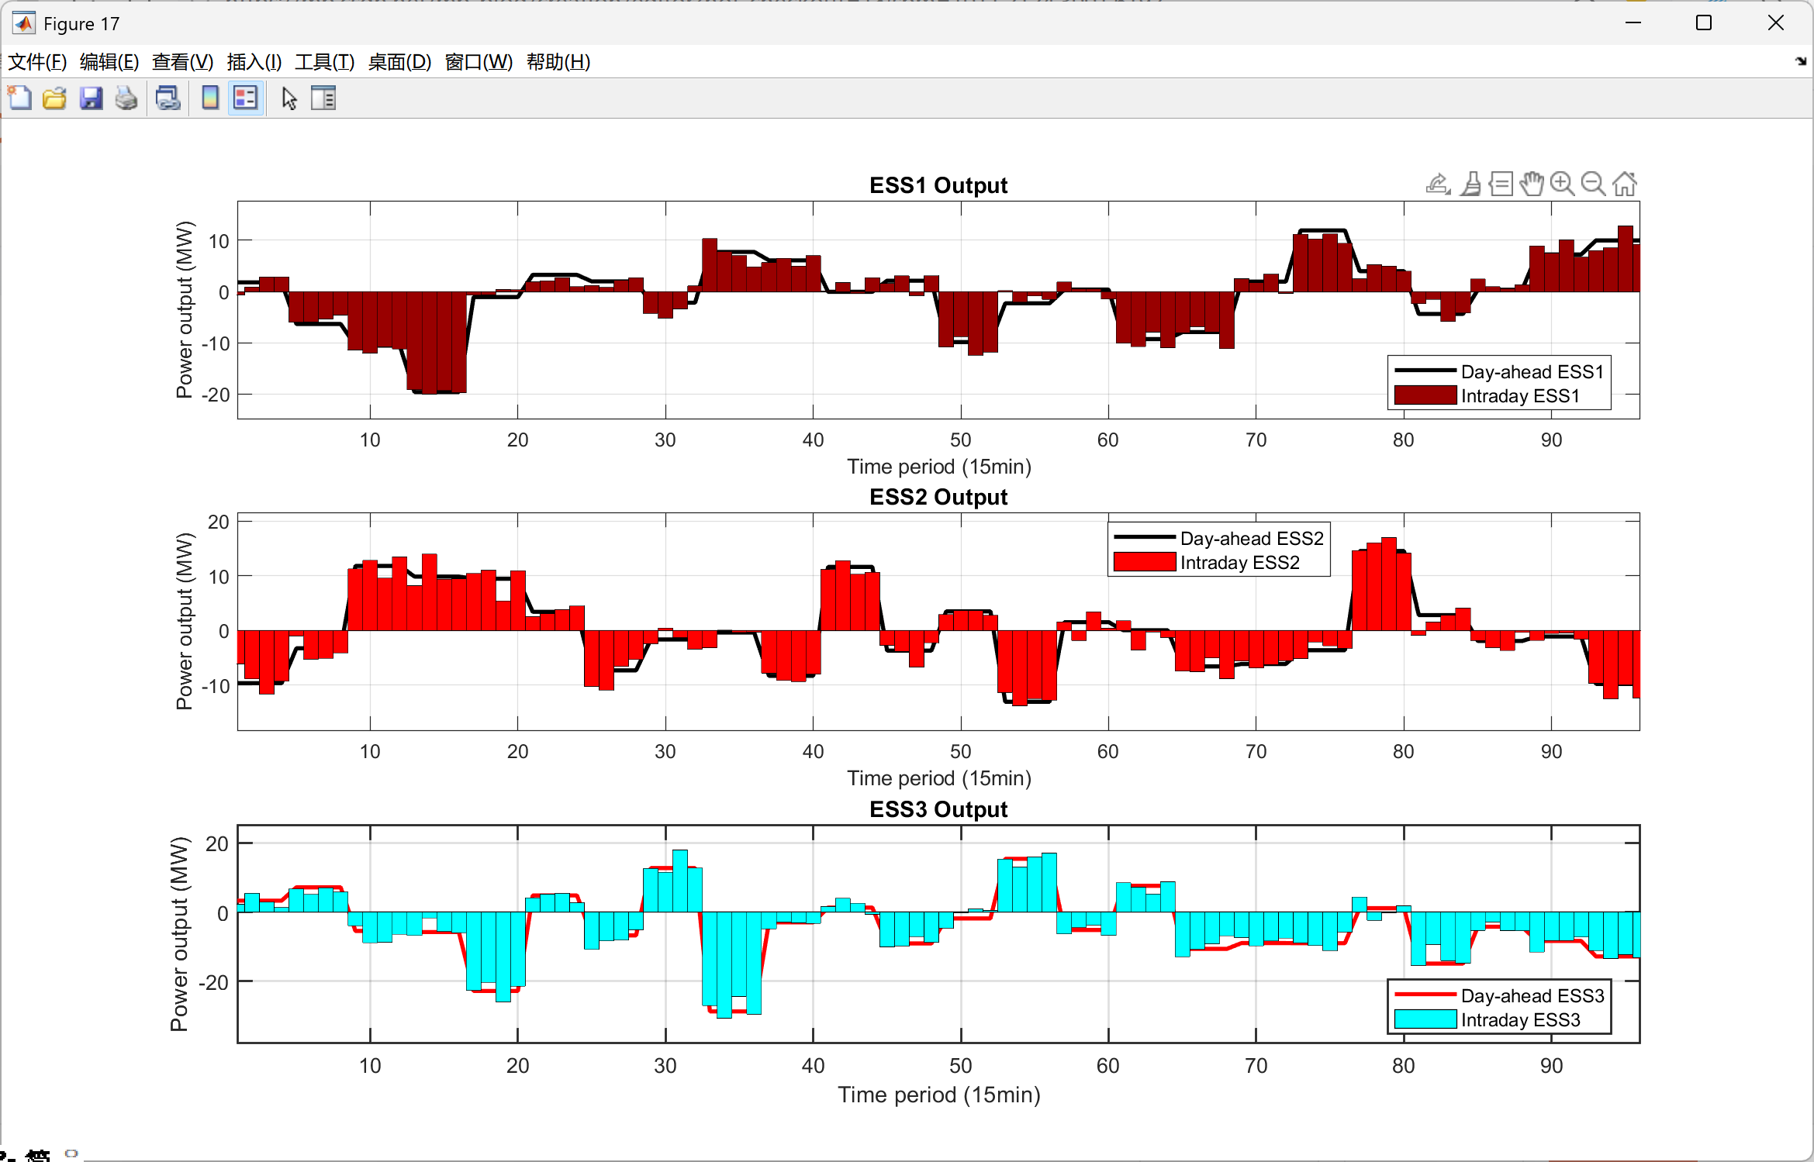This screenshot has width=1814, height=1162.
Task: Expand the toolbar docking arrow at the menu bar's right
Action: click(1801, 61)
